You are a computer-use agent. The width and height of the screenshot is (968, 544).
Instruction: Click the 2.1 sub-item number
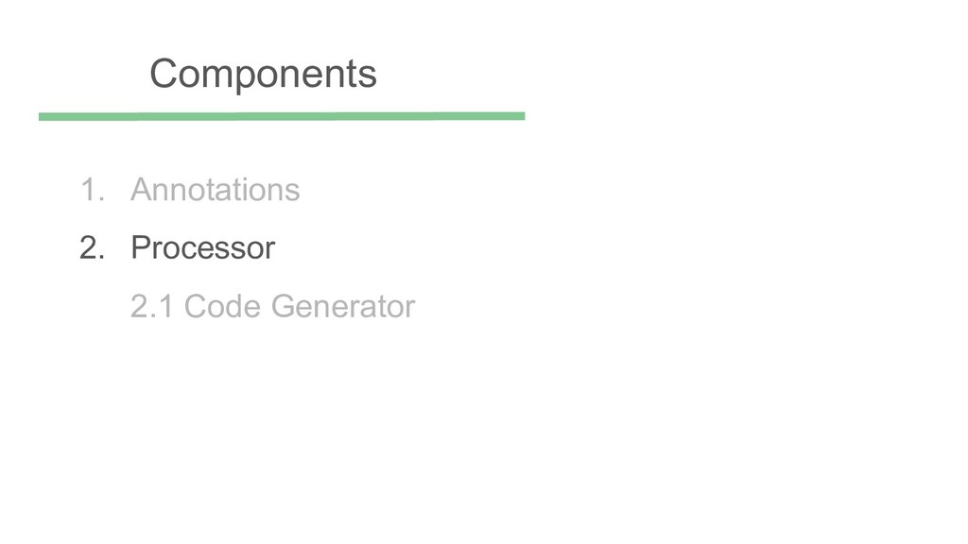[151, 306]
